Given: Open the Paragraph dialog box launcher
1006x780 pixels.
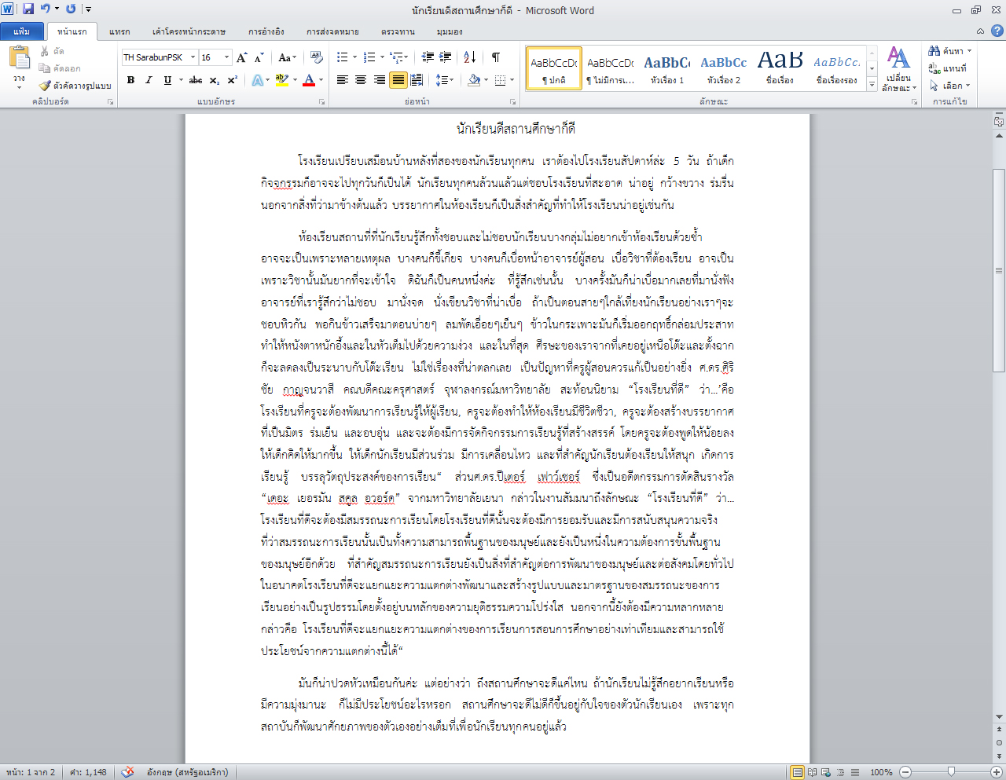Looking at the screenshot, I should (x=512, y=102).
